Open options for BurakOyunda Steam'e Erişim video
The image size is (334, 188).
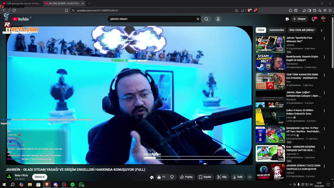coord(324,57)
